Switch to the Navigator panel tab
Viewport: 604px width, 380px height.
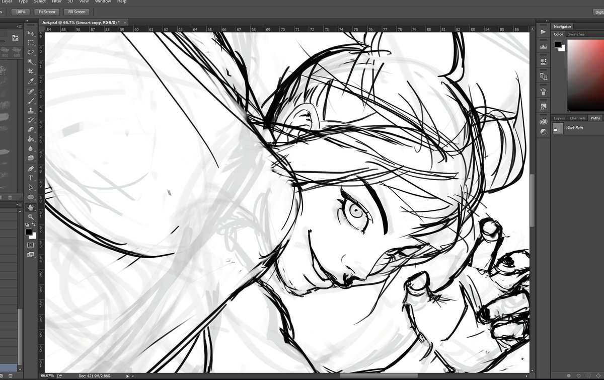click(562, 26)
